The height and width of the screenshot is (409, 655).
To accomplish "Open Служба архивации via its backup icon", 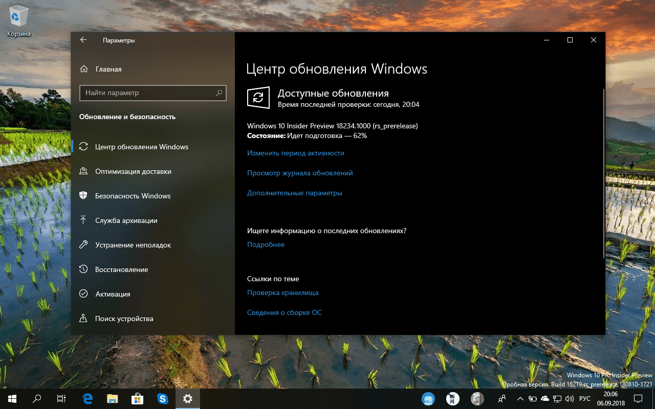I will (x=83, y=220).
